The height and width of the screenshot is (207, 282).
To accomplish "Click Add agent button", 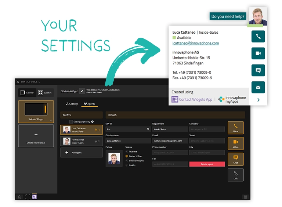I will tap(82, 152).
